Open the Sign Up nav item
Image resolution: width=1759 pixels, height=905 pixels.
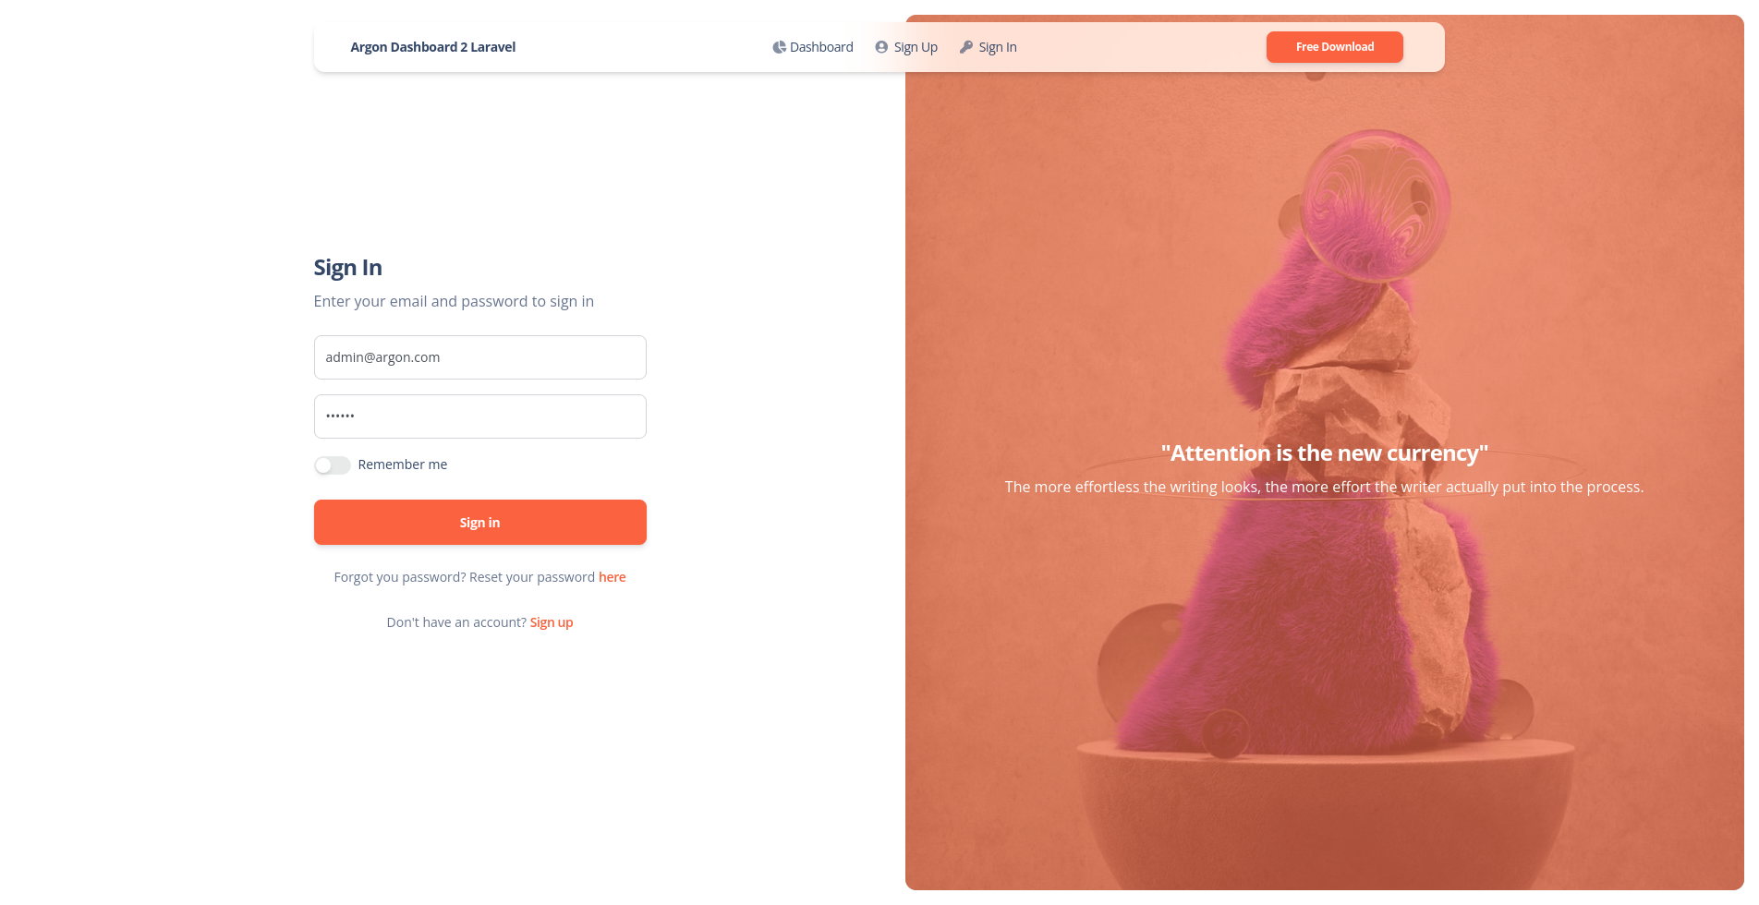point(906,47)
